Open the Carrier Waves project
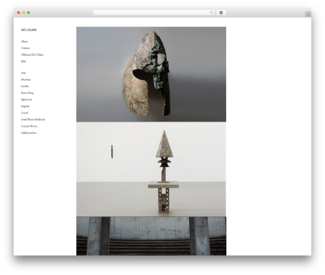The width and height of the screenshot is (325, 275). pos(29,126)
